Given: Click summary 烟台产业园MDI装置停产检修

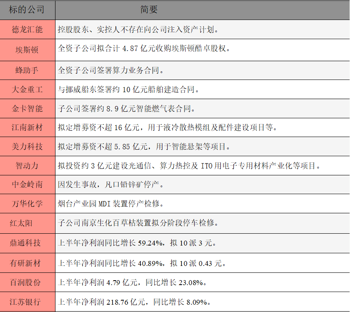Looking at the screenshot, I should [202, 204].
